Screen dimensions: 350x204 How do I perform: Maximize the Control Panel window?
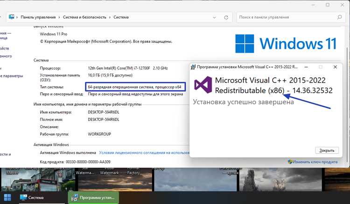pyautogui.click(x=328, y=5)
